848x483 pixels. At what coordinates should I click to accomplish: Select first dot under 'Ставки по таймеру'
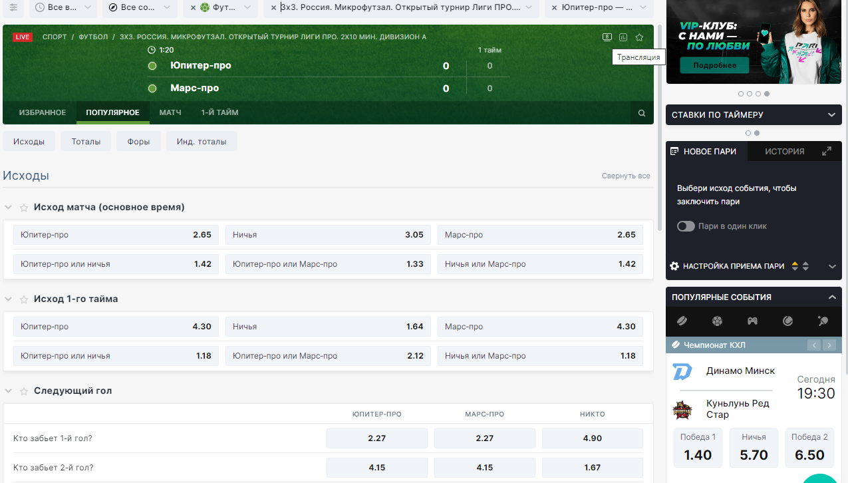(x=748, y=133)
